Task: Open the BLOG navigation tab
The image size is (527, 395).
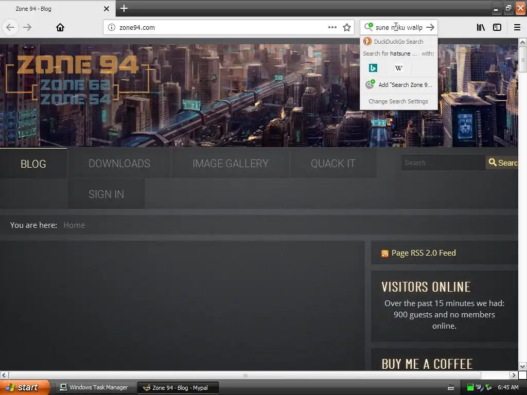Action: click(x=33, y=164)
